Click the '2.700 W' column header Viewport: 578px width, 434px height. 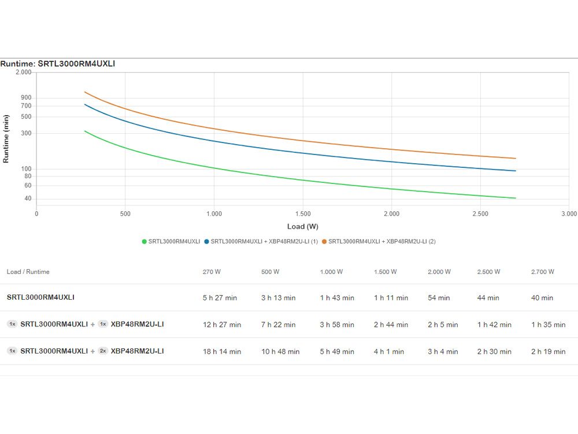coord(542,271)
